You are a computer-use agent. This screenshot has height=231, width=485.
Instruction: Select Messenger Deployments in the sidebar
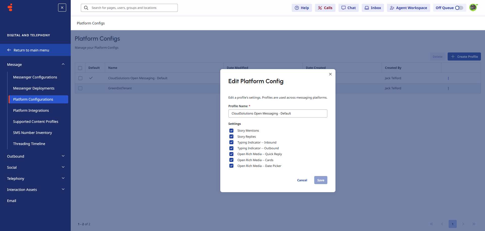(x=34, y=88)
